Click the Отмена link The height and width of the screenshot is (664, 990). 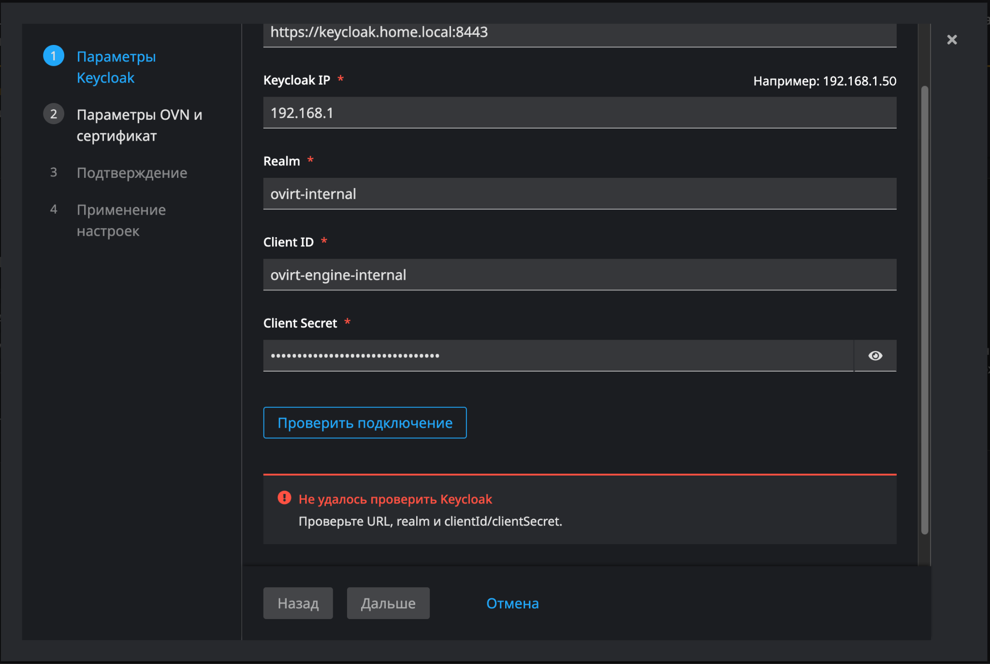[512, 603]
